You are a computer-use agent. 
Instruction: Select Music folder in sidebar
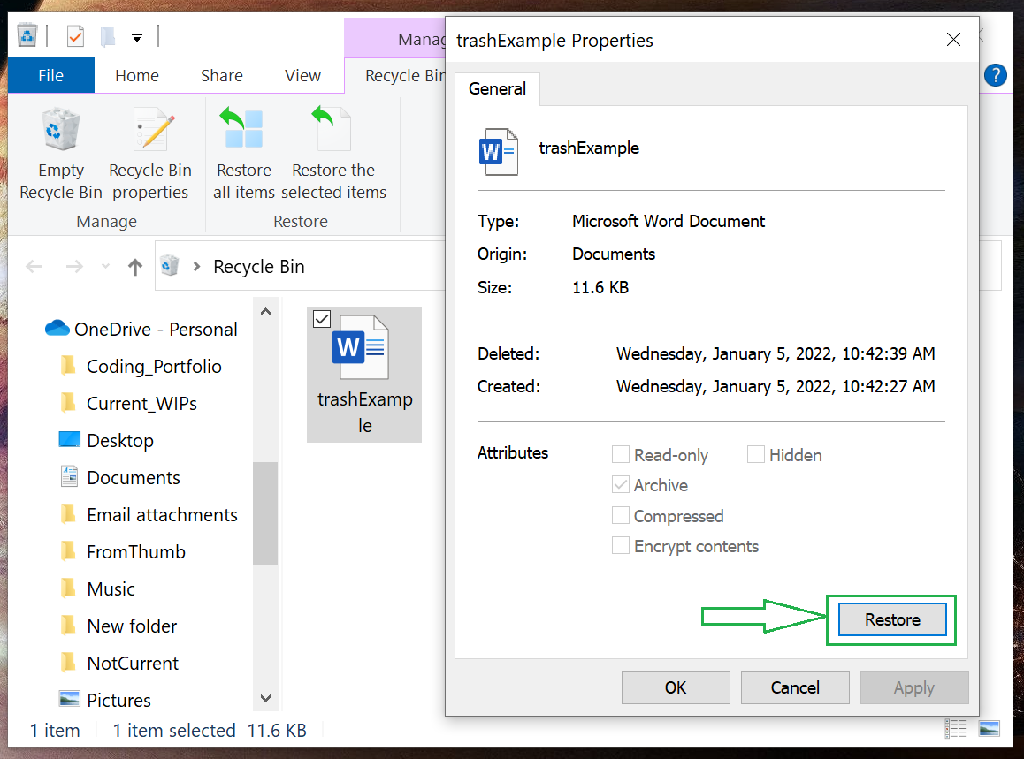point(97,589)
